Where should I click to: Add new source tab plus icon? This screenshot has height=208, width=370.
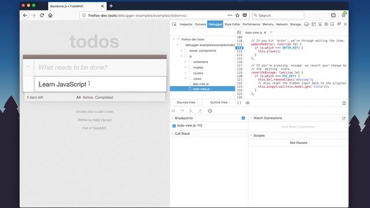point(271,32)
